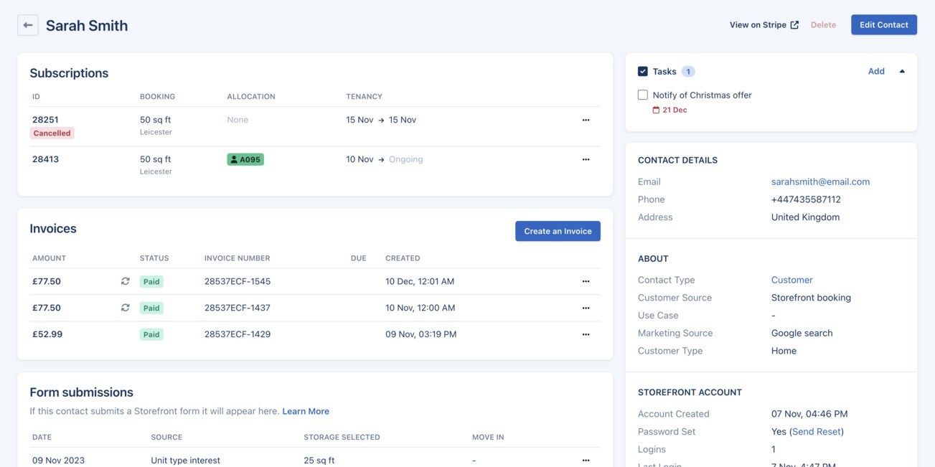Click the Delete menu option
The image size is (935, 467).
pyautogui.click(x=823, y=24)
